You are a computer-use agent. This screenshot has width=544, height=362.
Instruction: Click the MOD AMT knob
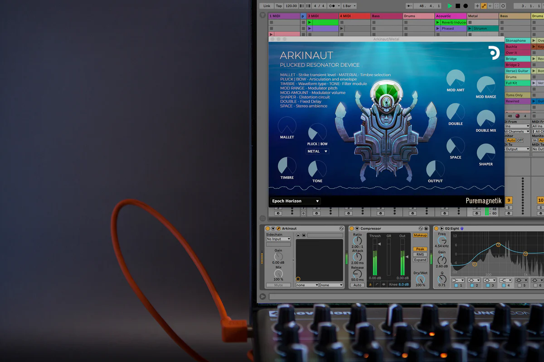456,78
